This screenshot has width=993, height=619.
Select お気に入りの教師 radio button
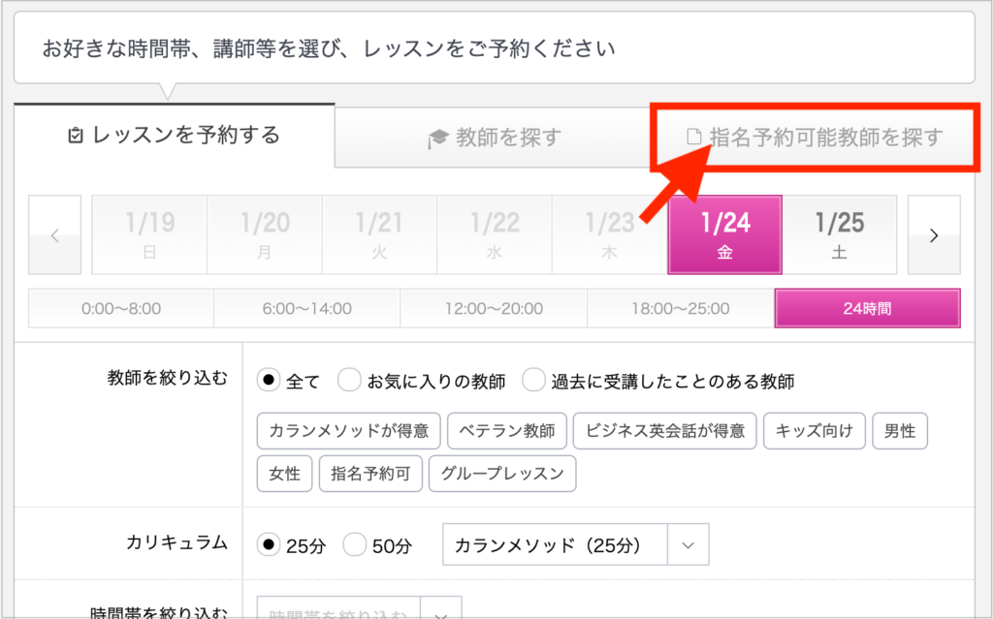[x=349, y=381]
